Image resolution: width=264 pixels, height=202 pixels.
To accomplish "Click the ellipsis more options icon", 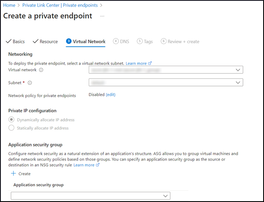I will (102, 16).
